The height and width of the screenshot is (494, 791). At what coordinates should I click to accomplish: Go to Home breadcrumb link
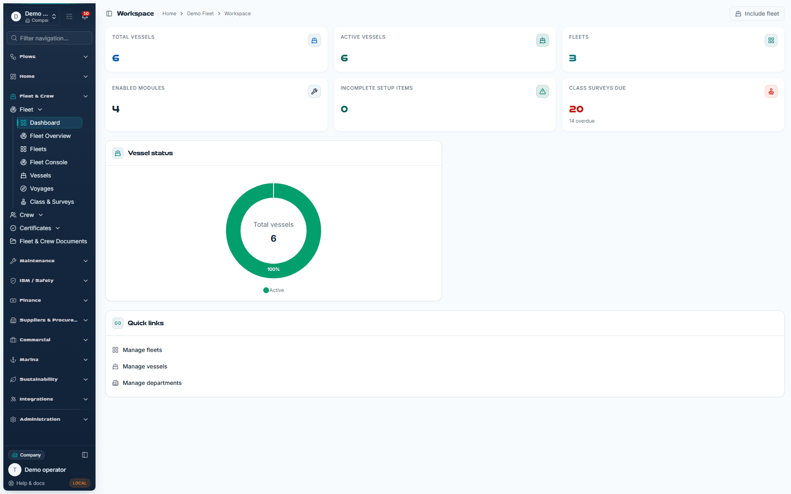(169, 14)
